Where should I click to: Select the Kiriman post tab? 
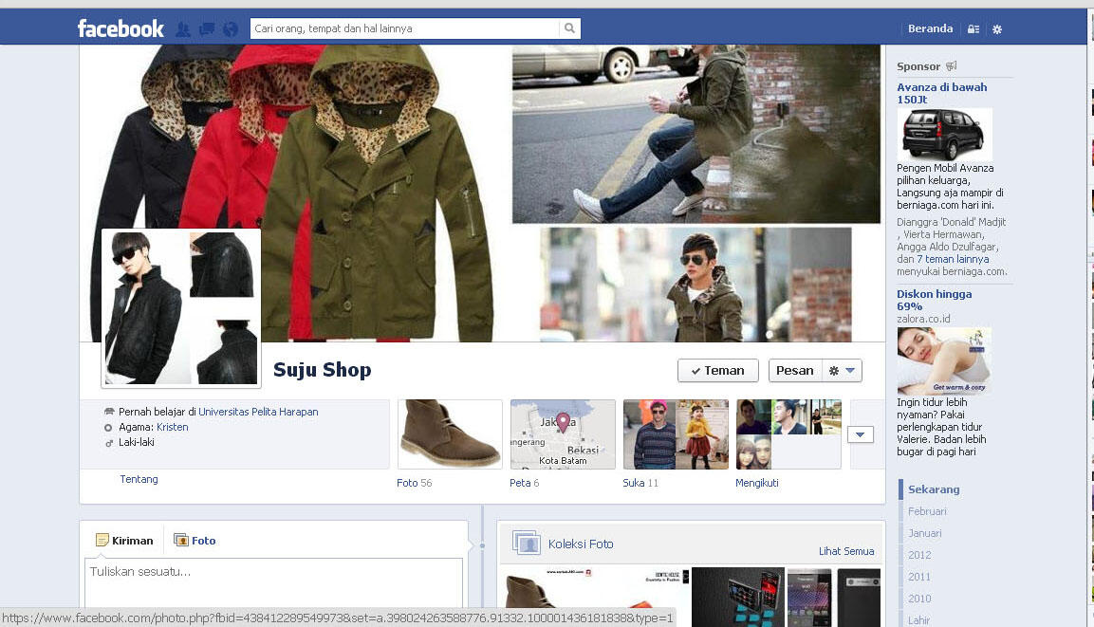click(x=124, y=541)
